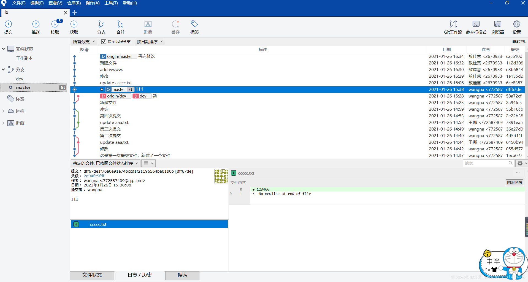Select the ccccc.txt file row
This screenshot has width=528, height=282.
149,224
